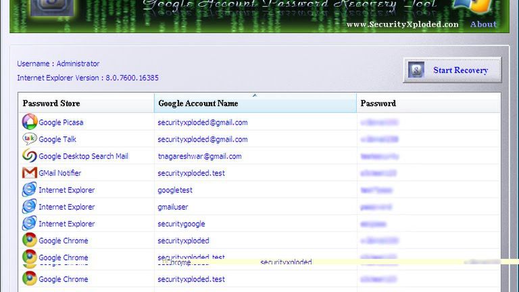Image resolution: width=519 pixels, height=292 pixels.
Task: Click the Google Chrome icon in the securityxploded row
Action: (30, 241)
